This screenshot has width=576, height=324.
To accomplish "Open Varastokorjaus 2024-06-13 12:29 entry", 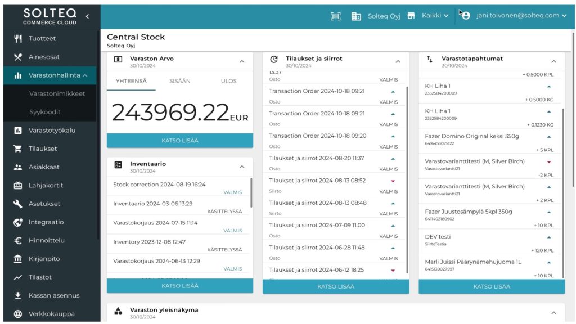I will coord(178,264).
